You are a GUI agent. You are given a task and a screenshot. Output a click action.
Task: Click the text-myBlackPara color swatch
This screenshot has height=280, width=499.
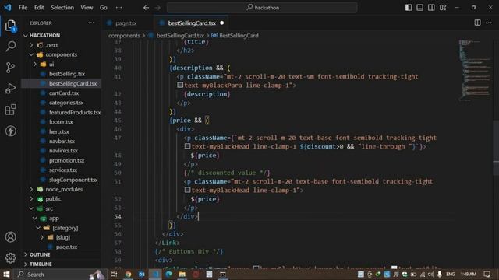[x=180, y=85]
